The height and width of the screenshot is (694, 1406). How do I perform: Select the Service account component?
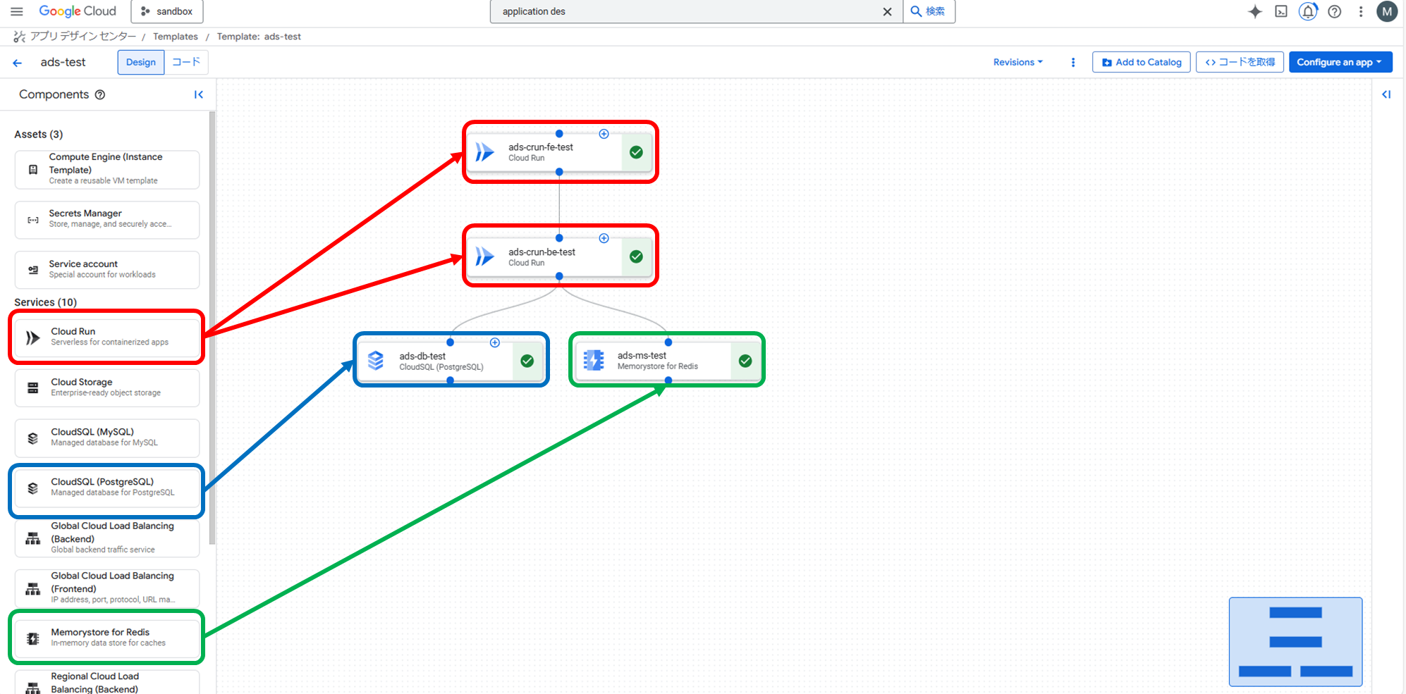(107, 270)
